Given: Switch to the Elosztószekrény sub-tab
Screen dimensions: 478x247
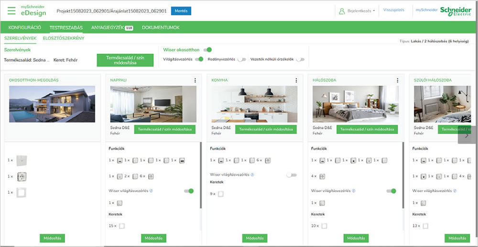Looking at the screenshot, I should click(x=64, y=38).
